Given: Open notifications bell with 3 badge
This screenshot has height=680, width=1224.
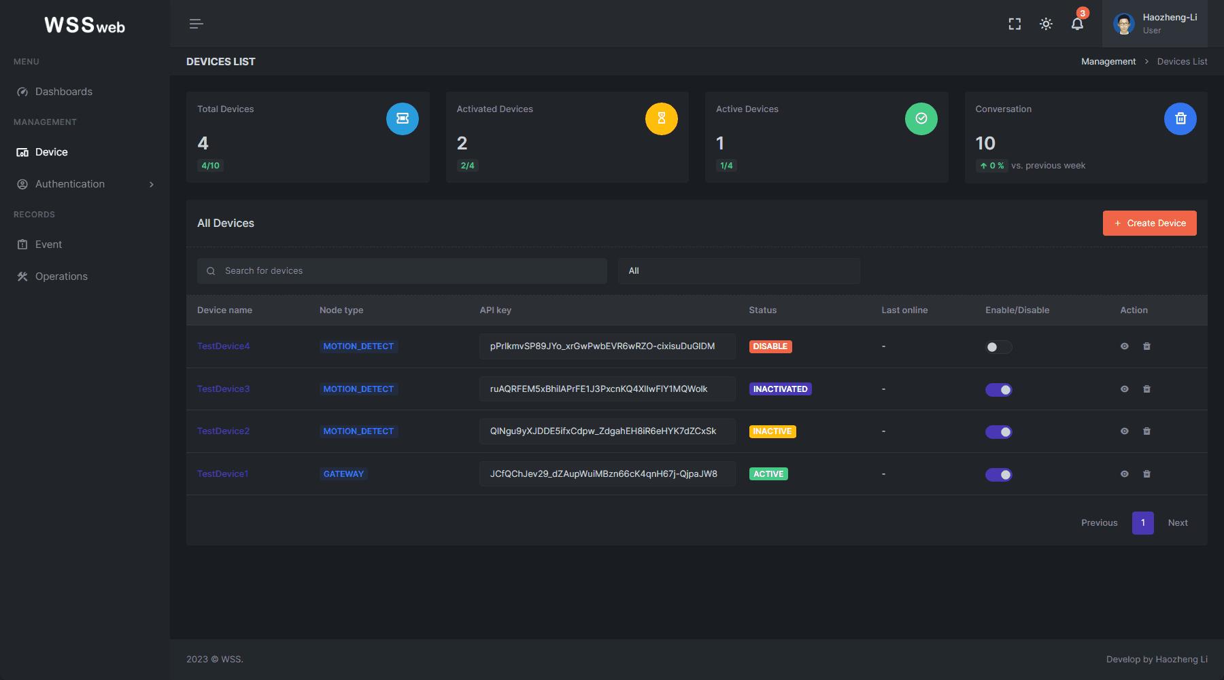Looking at the screenshot, I should pyautogui.click(x=1078, y=23).
